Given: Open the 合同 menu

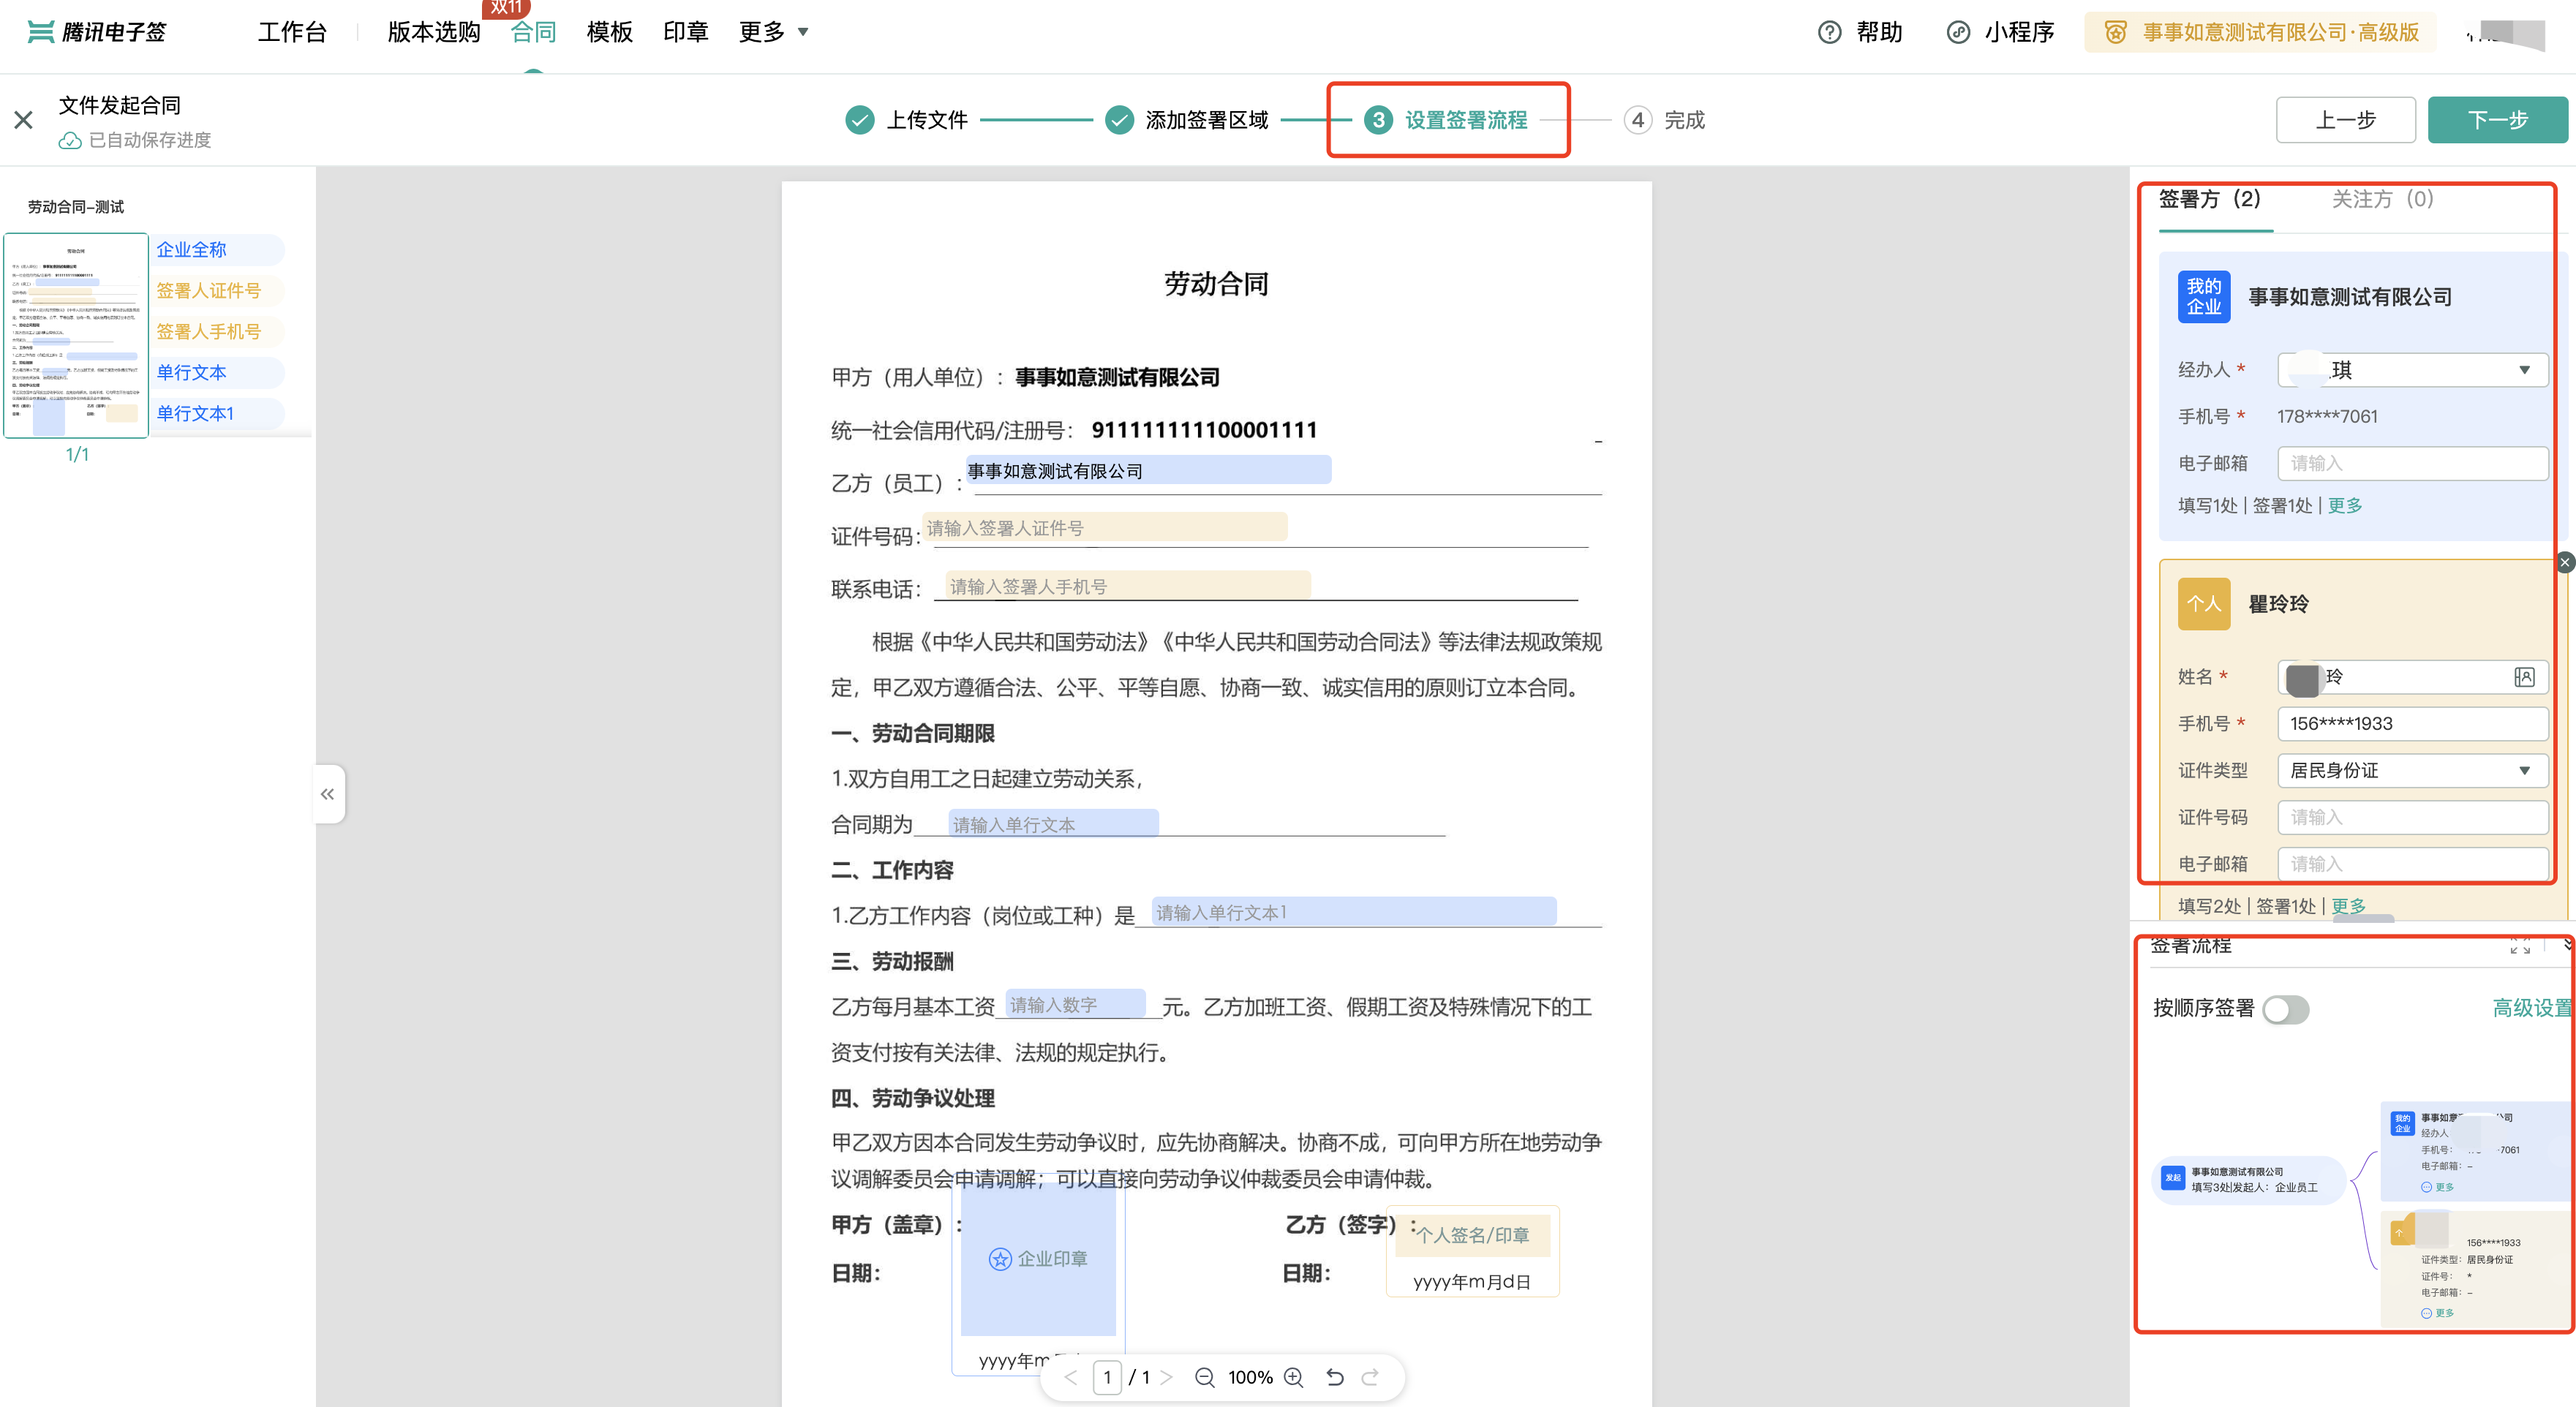Looking at the screenshot, I should [533, 32].
